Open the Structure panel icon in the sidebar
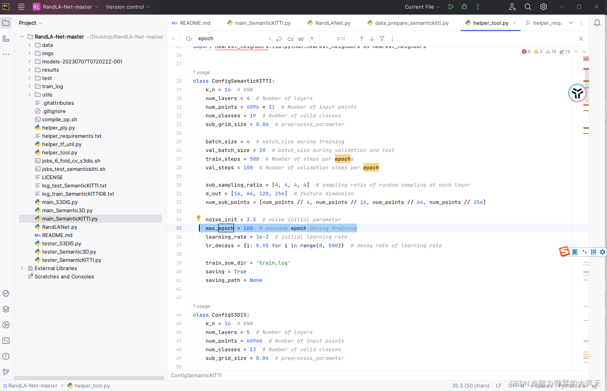Viewport: 607px width, 391px height. tap(6, 38)
